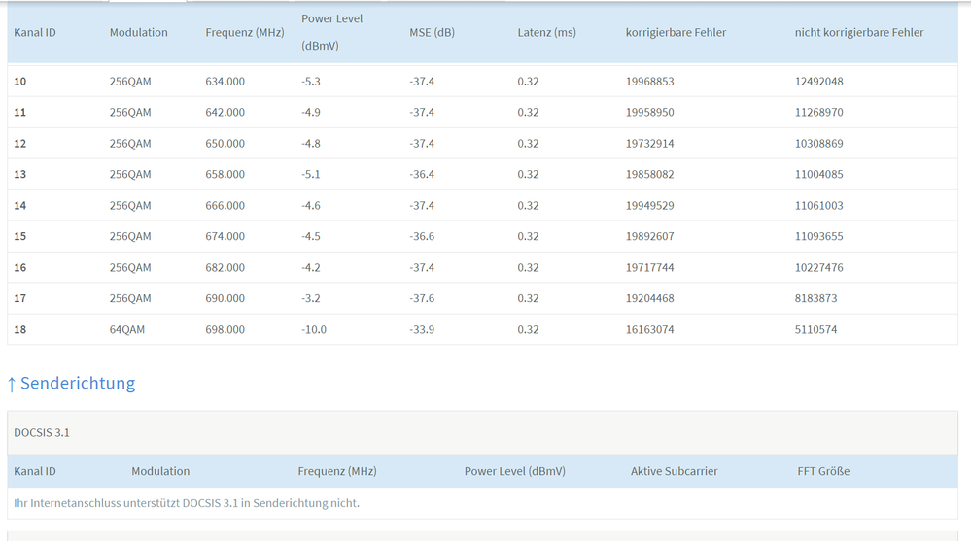Screen dimensions: 971x541
Task: Select MSE value -33.9
Action: [x=422, y=329]
